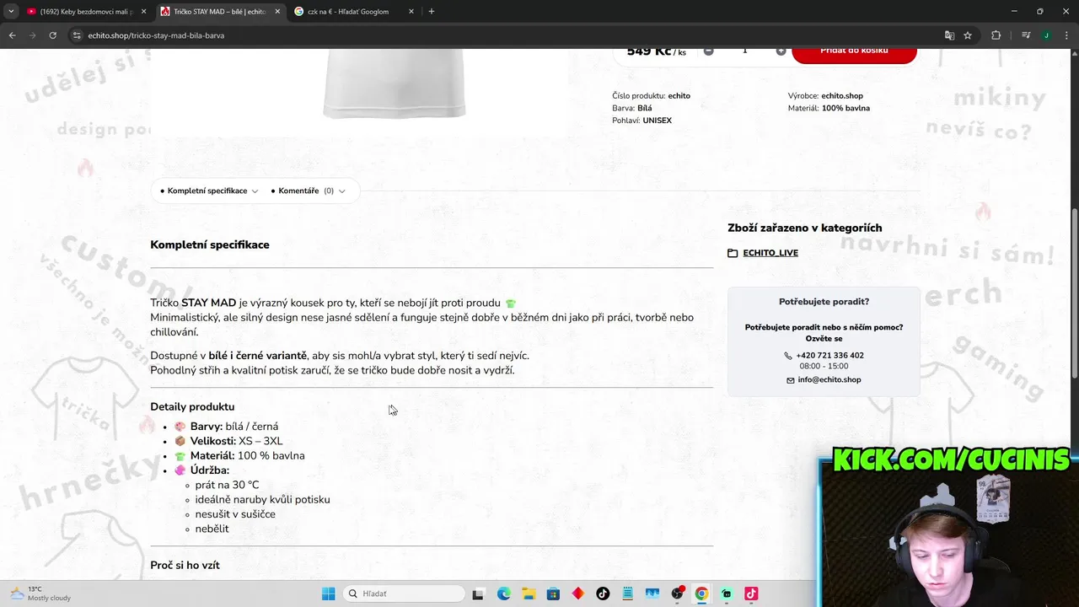Open the media control icon in toolbar
Screen dimensions: 1079x607
[1026, 35]
